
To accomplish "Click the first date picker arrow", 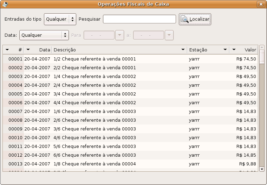I will tap(120, 35).
